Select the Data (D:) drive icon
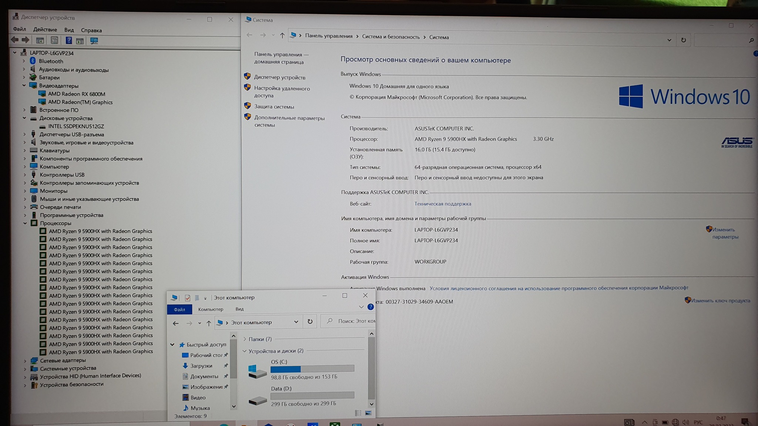This screenshot has width=758, height=426. click(x=257, y=400)
